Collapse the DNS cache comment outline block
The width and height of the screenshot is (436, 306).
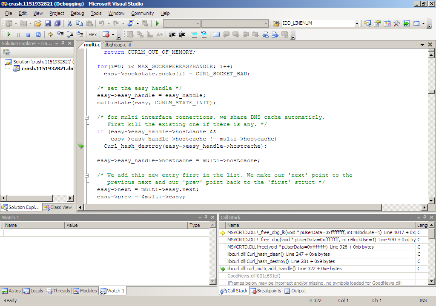87,117
